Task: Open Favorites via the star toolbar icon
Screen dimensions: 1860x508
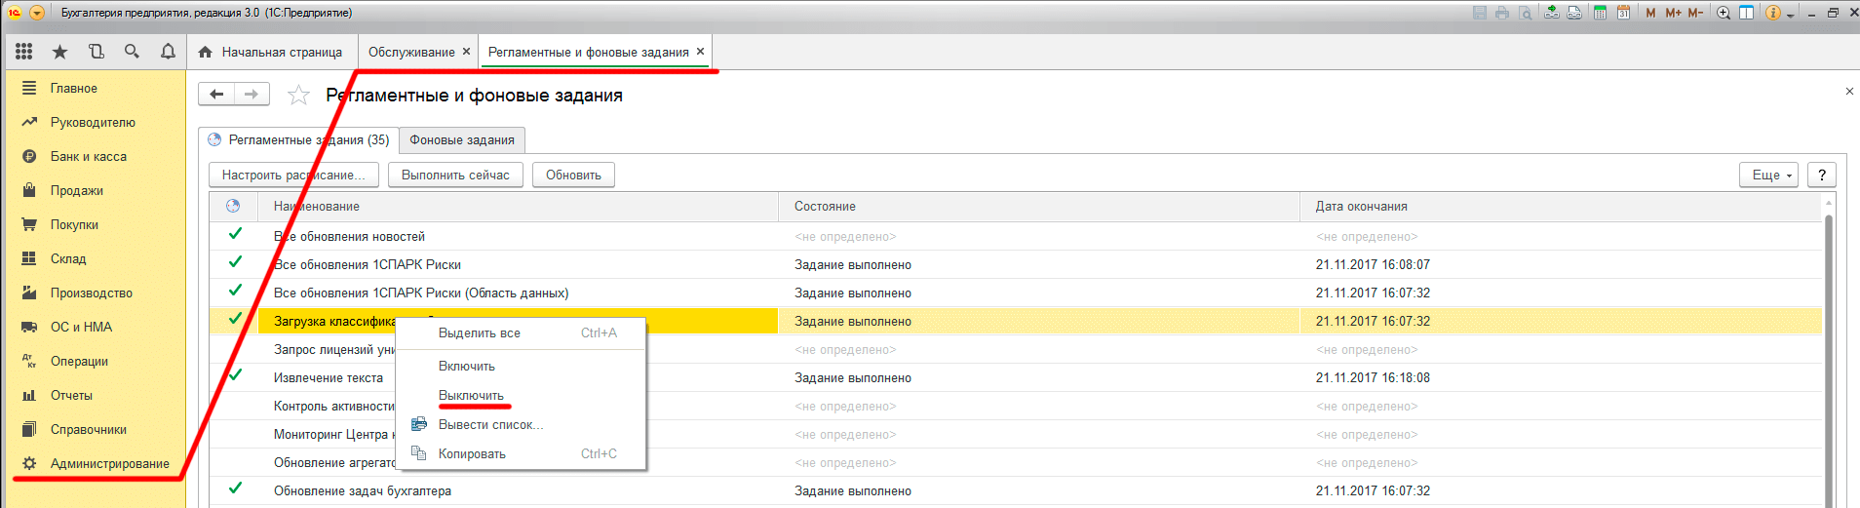Action: pyautogui.click(x=59, y=52)
